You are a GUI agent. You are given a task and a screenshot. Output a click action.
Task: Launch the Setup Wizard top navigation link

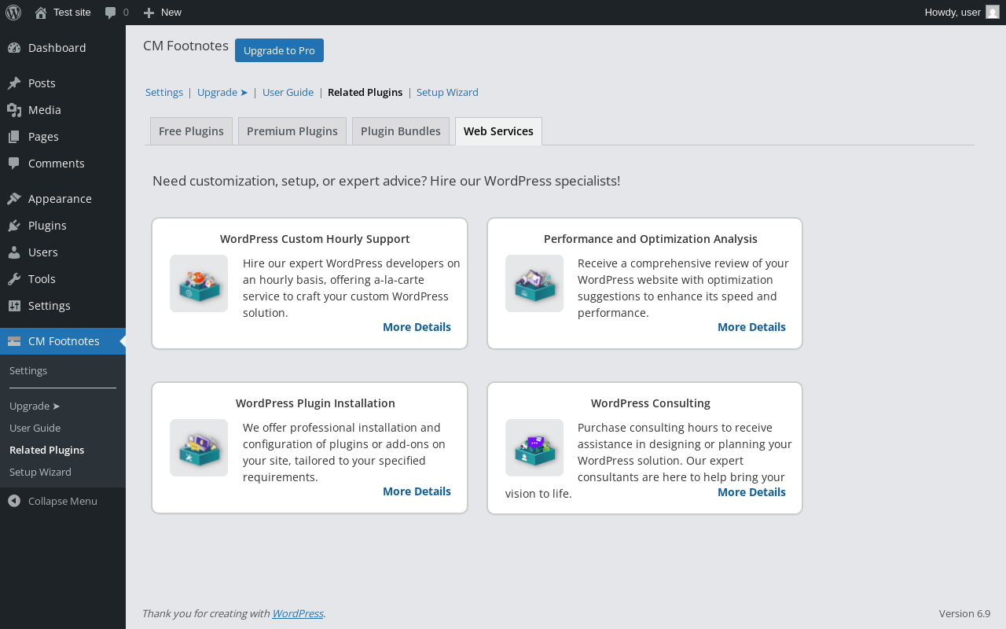(447, 92)
